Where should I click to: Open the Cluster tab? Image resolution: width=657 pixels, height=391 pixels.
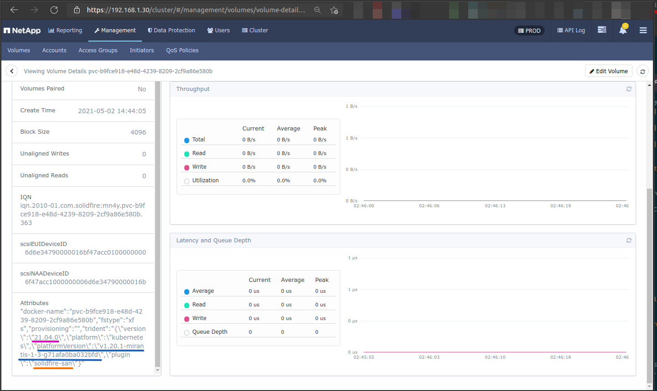pyautogui.click(x=255, y=30)
